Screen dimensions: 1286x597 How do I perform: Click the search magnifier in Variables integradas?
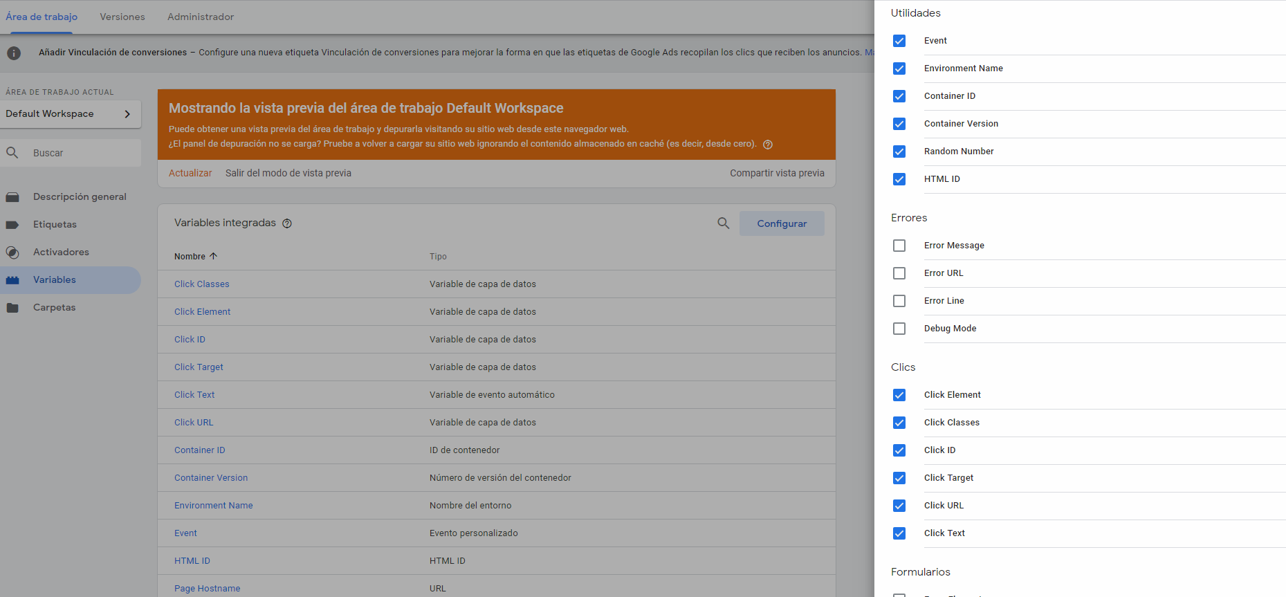click(723, 223)
